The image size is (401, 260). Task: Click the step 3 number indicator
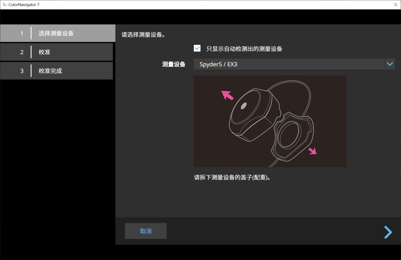22,71
